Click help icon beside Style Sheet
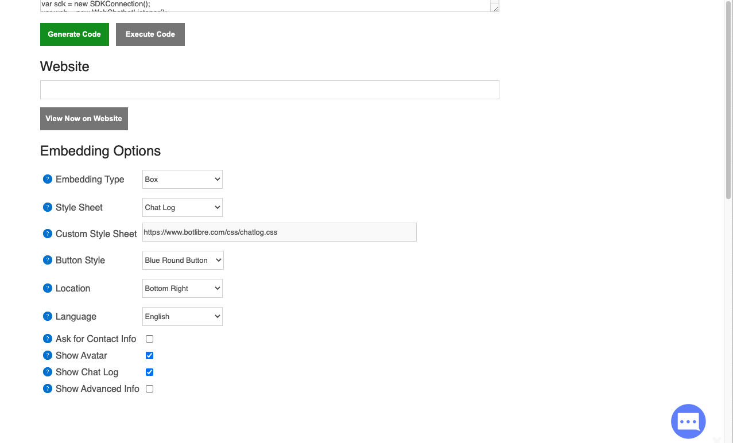733x443 pixels. coord(48,207)
